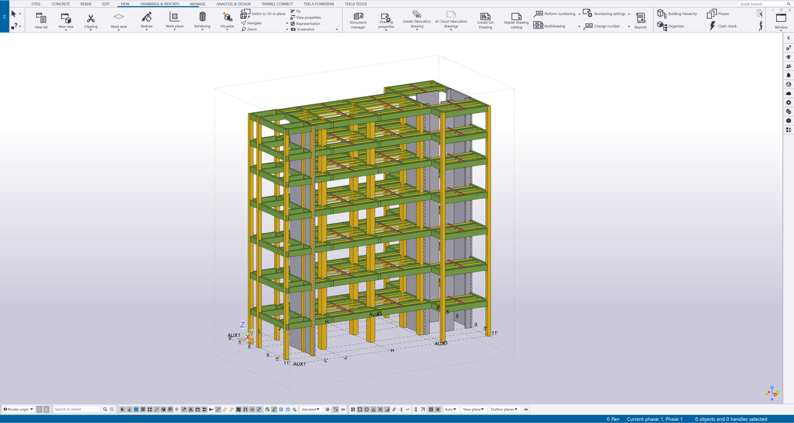
Task: Open the View plane dropdown
Action: click(x=473, y=410)
